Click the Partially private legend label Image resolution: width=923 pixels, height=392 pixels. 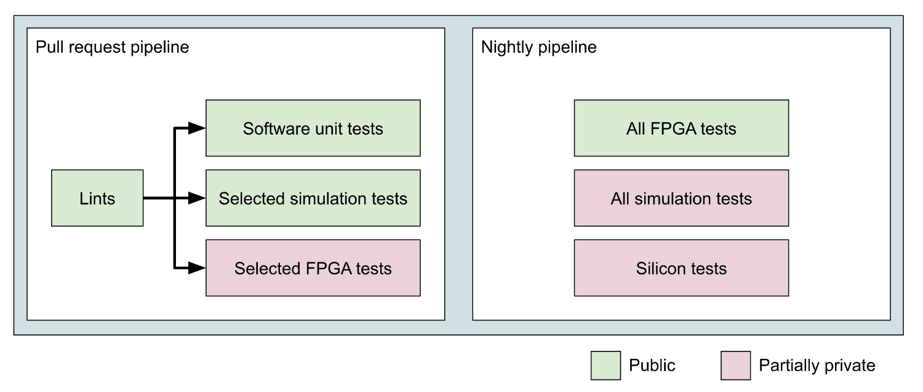click(817, 366)
